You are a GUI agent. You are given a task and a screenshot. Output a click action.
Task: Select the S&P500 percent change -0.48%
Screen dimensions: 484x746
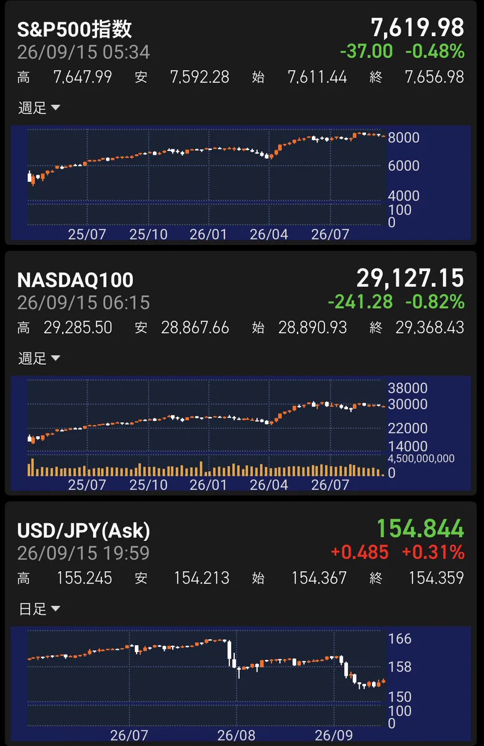[435, 51]
